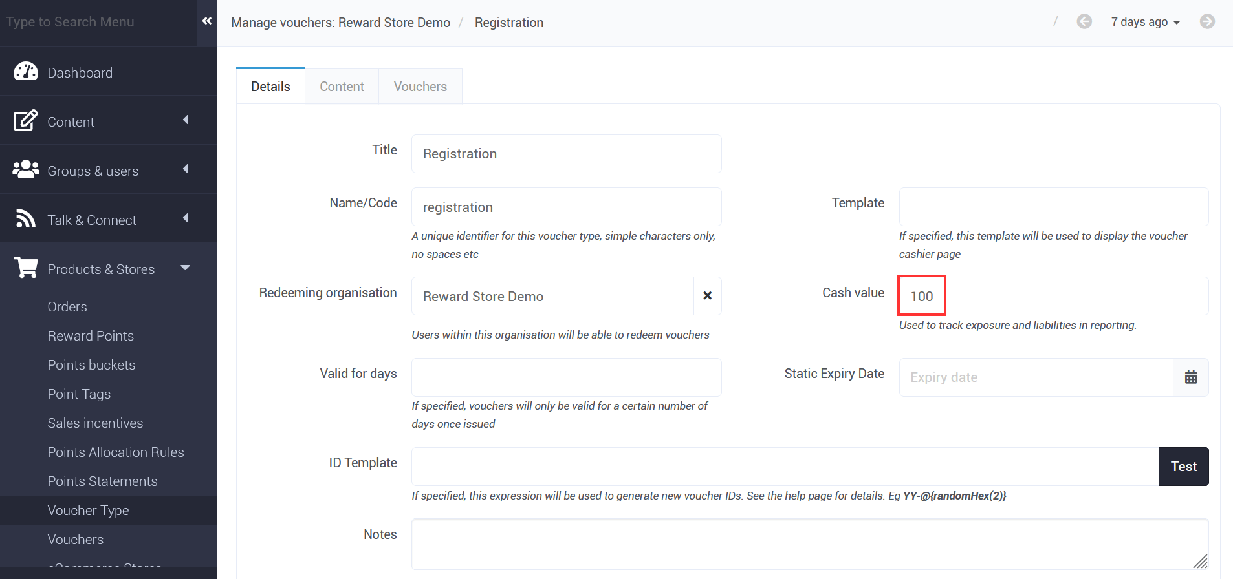Viewport: 1233px width, 579px height.
Task: Open Talk & Connect via its feed icon
Action: pyautogui.click(x=26, y=219)
